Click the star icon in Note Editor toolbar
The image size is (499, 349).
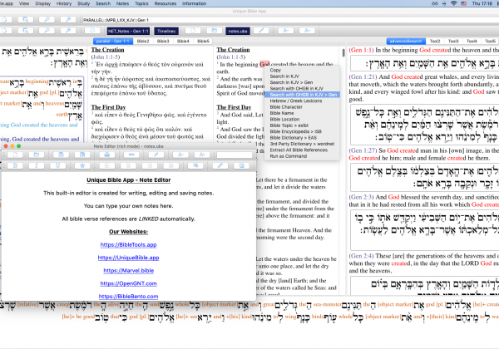tap(82, 165)
